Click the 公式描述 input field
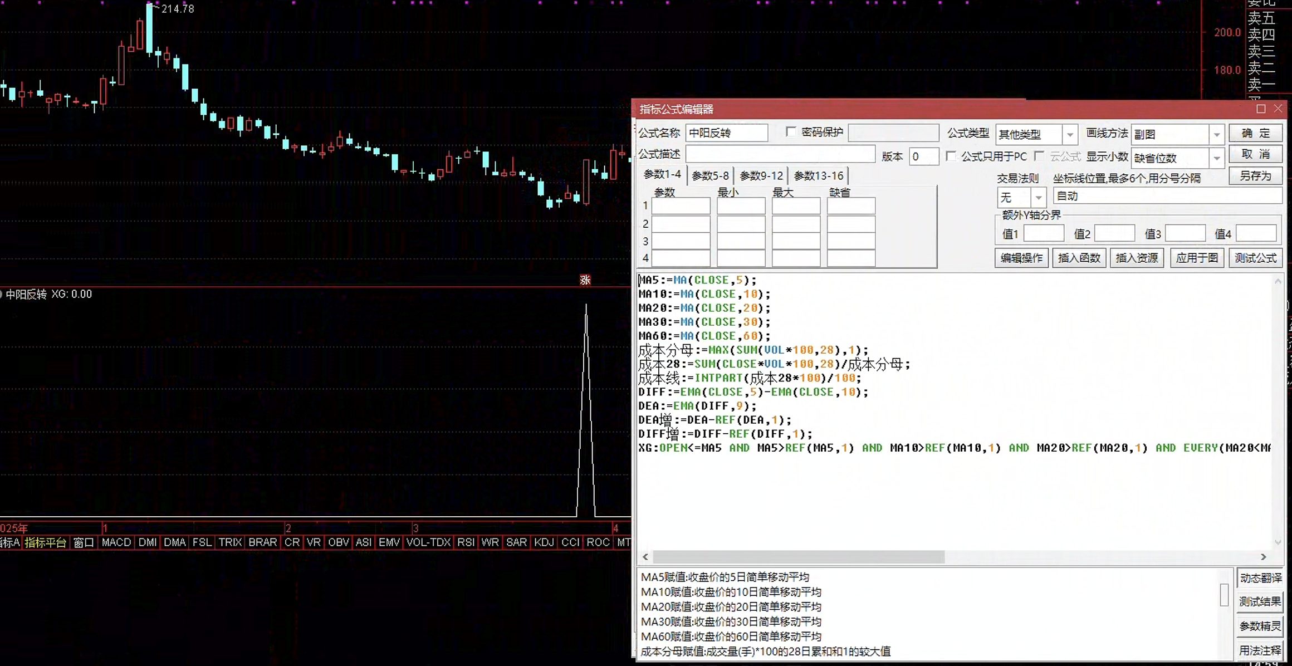Viewport: 1292px width, 666px height. click(780, 154)
